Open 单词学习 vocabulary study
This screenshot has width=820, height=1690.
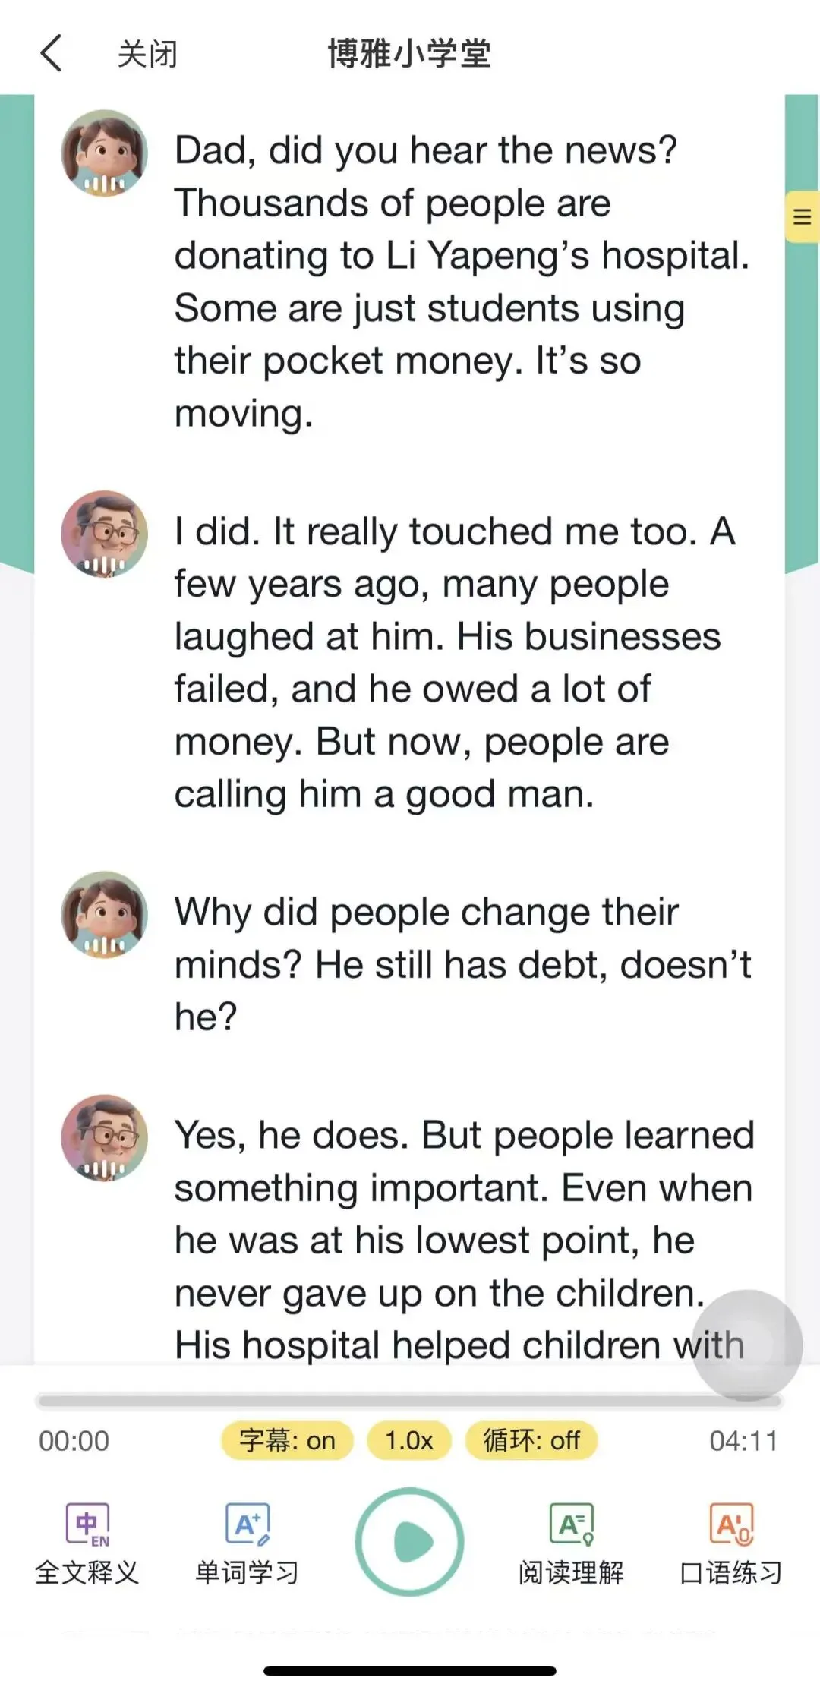[248, 1544]
